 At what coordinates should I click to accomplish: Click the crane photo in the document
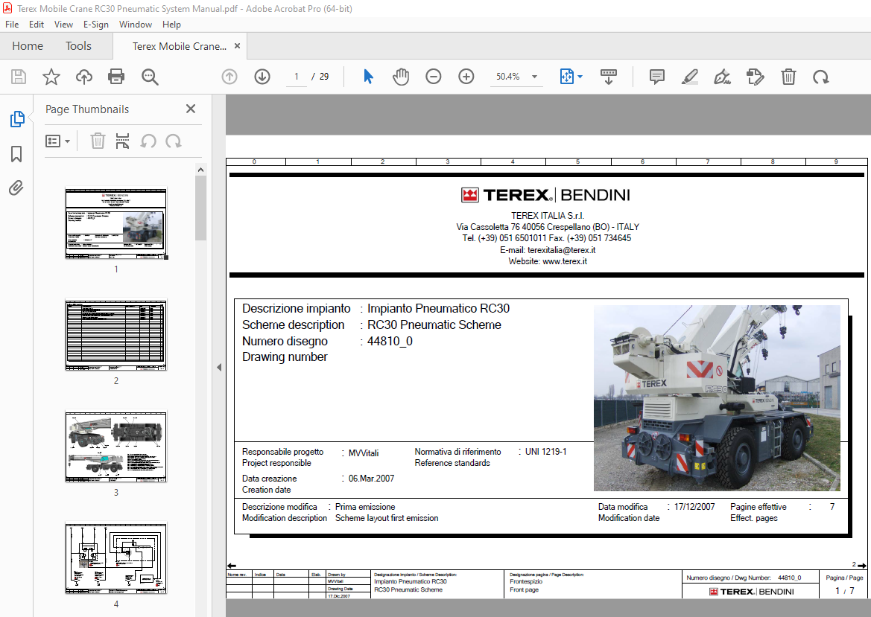coord(717,398)
